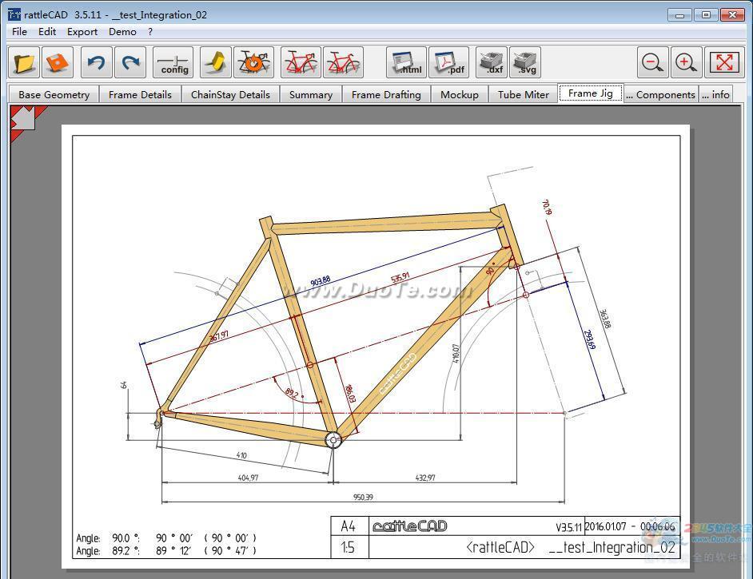This screenshot has height=579, width=753.
Task: Switch to the Frame Details tab
Action: 140,94
